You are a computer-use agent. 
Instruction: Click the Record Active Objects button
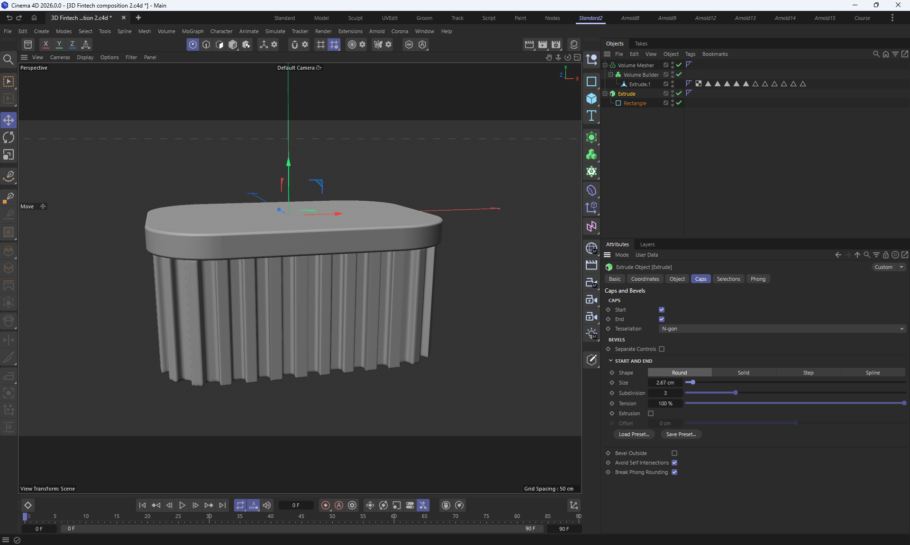pyautogui.click(x=326, y=505)
